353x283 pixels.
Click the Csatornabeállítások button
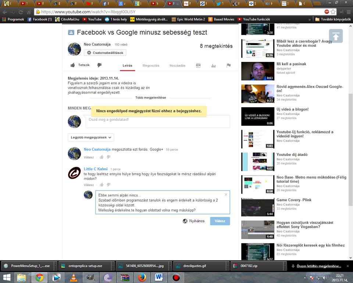[x=105, y=53]
